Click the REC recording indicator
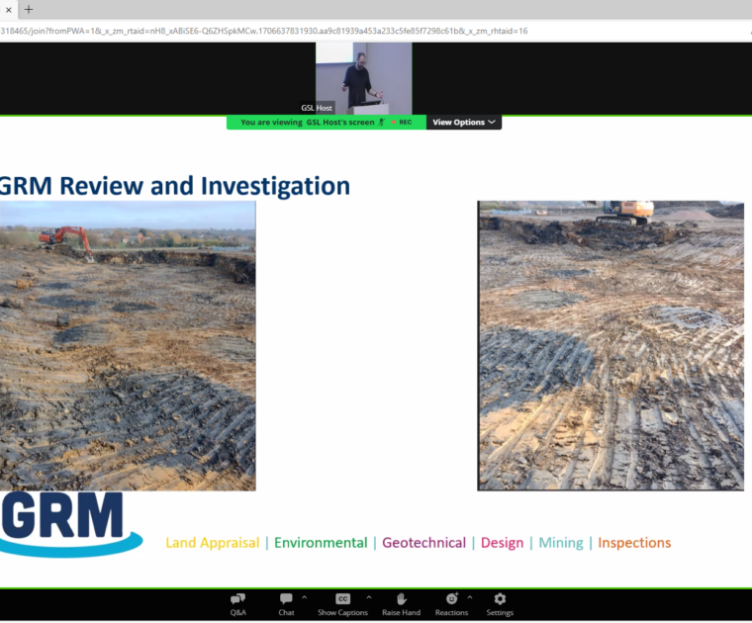The image size is (752, 623). click(x=402, y=123)
